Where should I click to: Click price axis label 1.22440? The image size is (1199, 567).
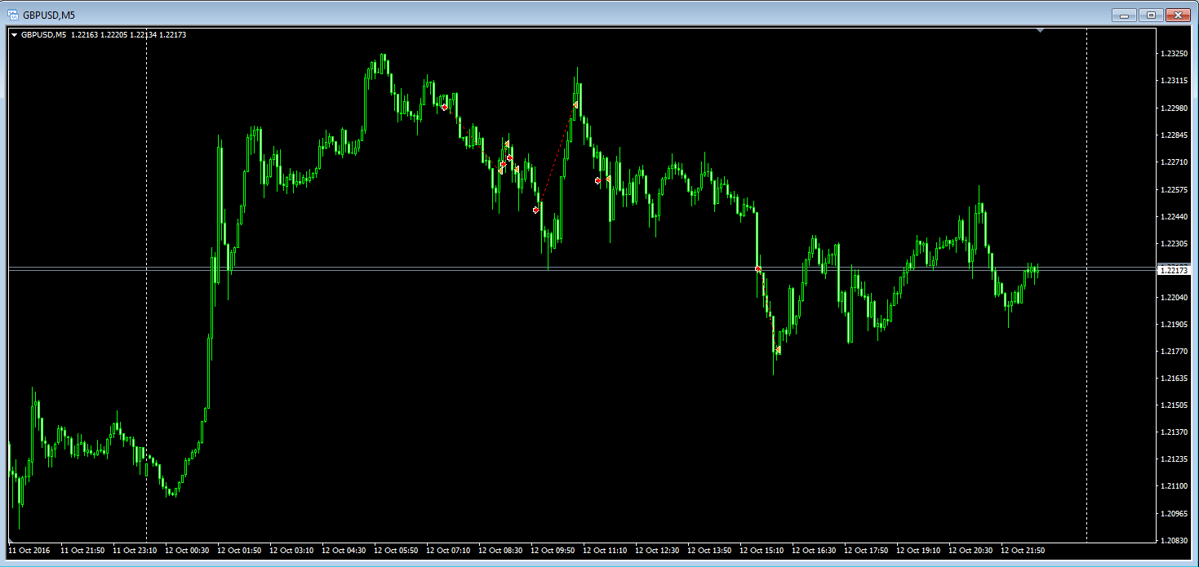point(1174,216)
